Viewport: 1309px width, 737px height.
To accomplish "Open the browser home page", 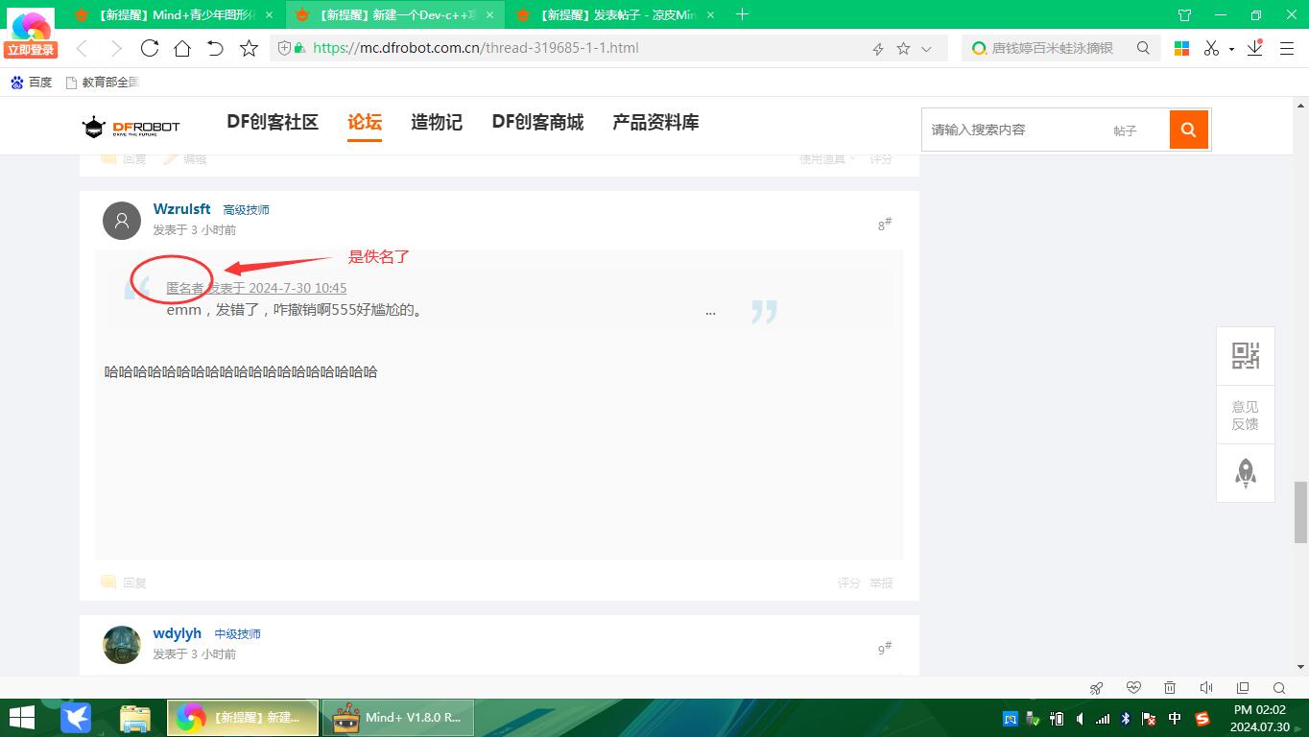I will (182, 48).
